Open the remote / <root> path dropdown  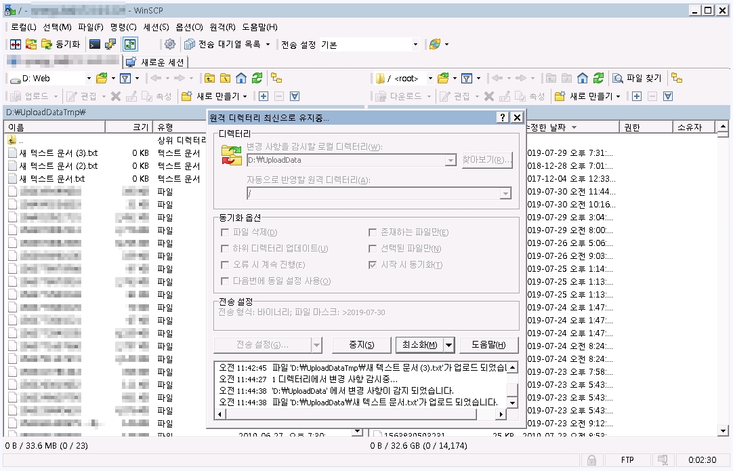click(x=430, y=78)
